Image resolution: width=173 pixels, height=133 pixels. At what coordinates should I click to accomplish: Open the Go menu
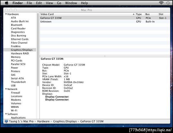(x=59, y=3)
